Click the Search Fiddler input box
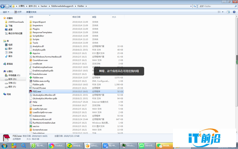 tap(218, 6)
